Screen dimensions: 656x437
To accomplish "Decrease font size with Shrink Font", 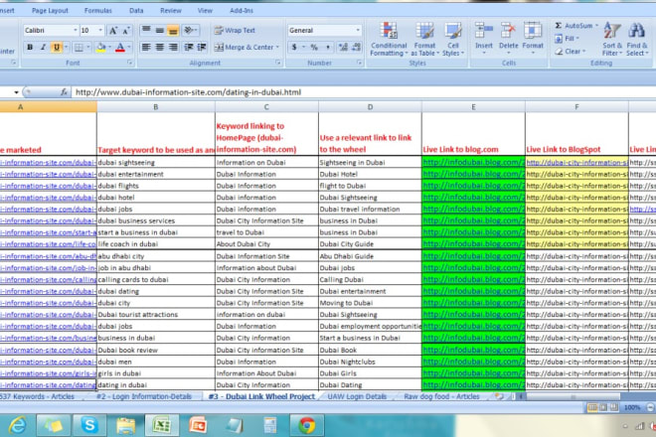I will click(126, 31).
